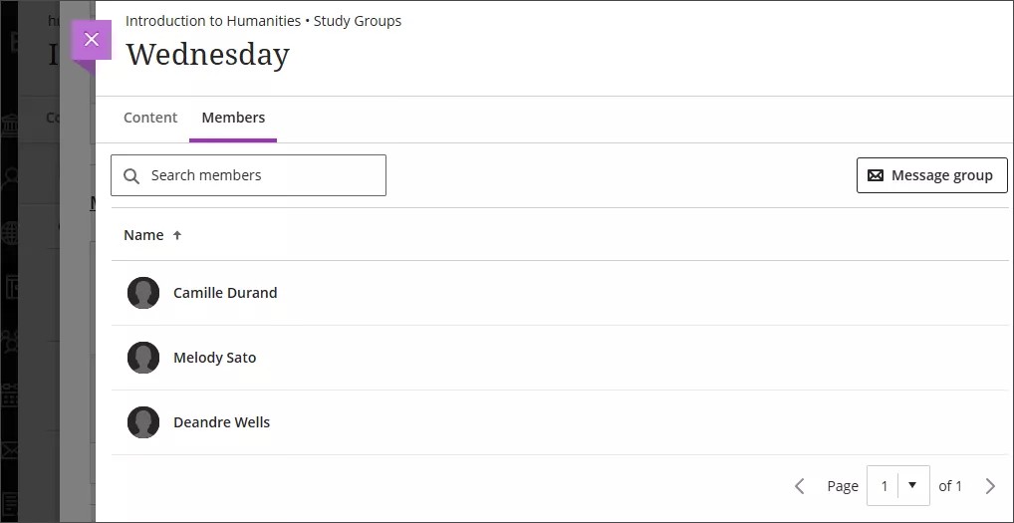This screenshot has height=523, width=1014.
Task: Click Camille Durand's avatar
Action: click(143, 293)
